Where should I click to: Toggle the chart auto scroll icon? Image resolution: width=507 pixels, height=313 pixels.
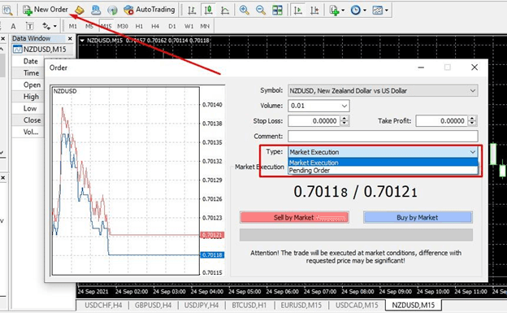[298, 10]
